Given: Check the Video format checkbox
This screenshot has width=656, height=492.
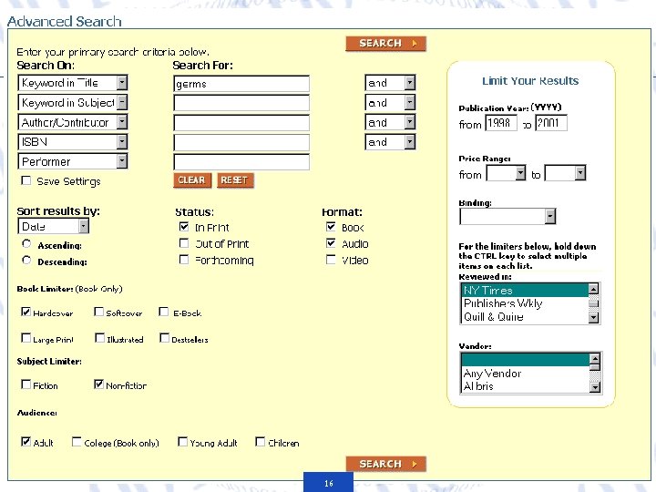Looking at the screenshot, I should (331, 260).
